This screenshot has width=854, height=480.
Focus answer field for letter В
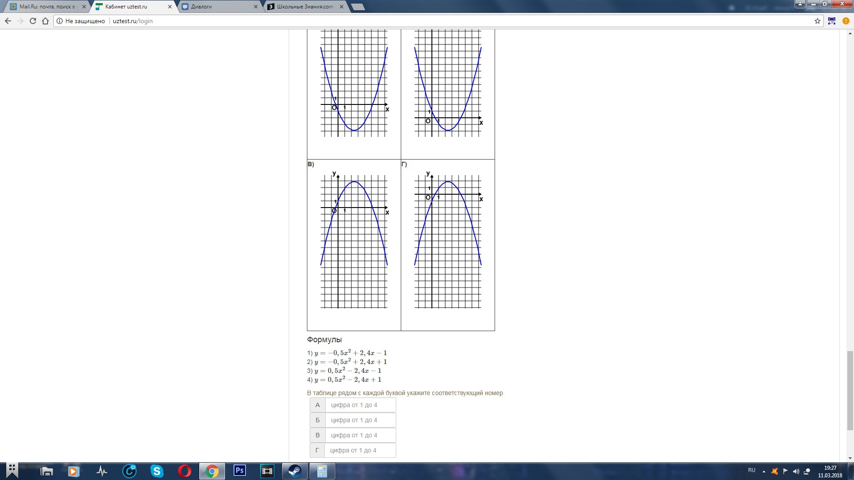360,435
